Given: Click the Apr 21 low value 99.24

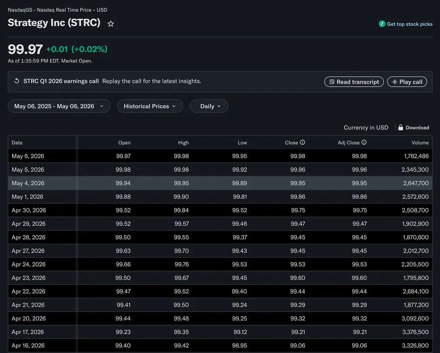Looking at the screenshot, I should 240,305.
